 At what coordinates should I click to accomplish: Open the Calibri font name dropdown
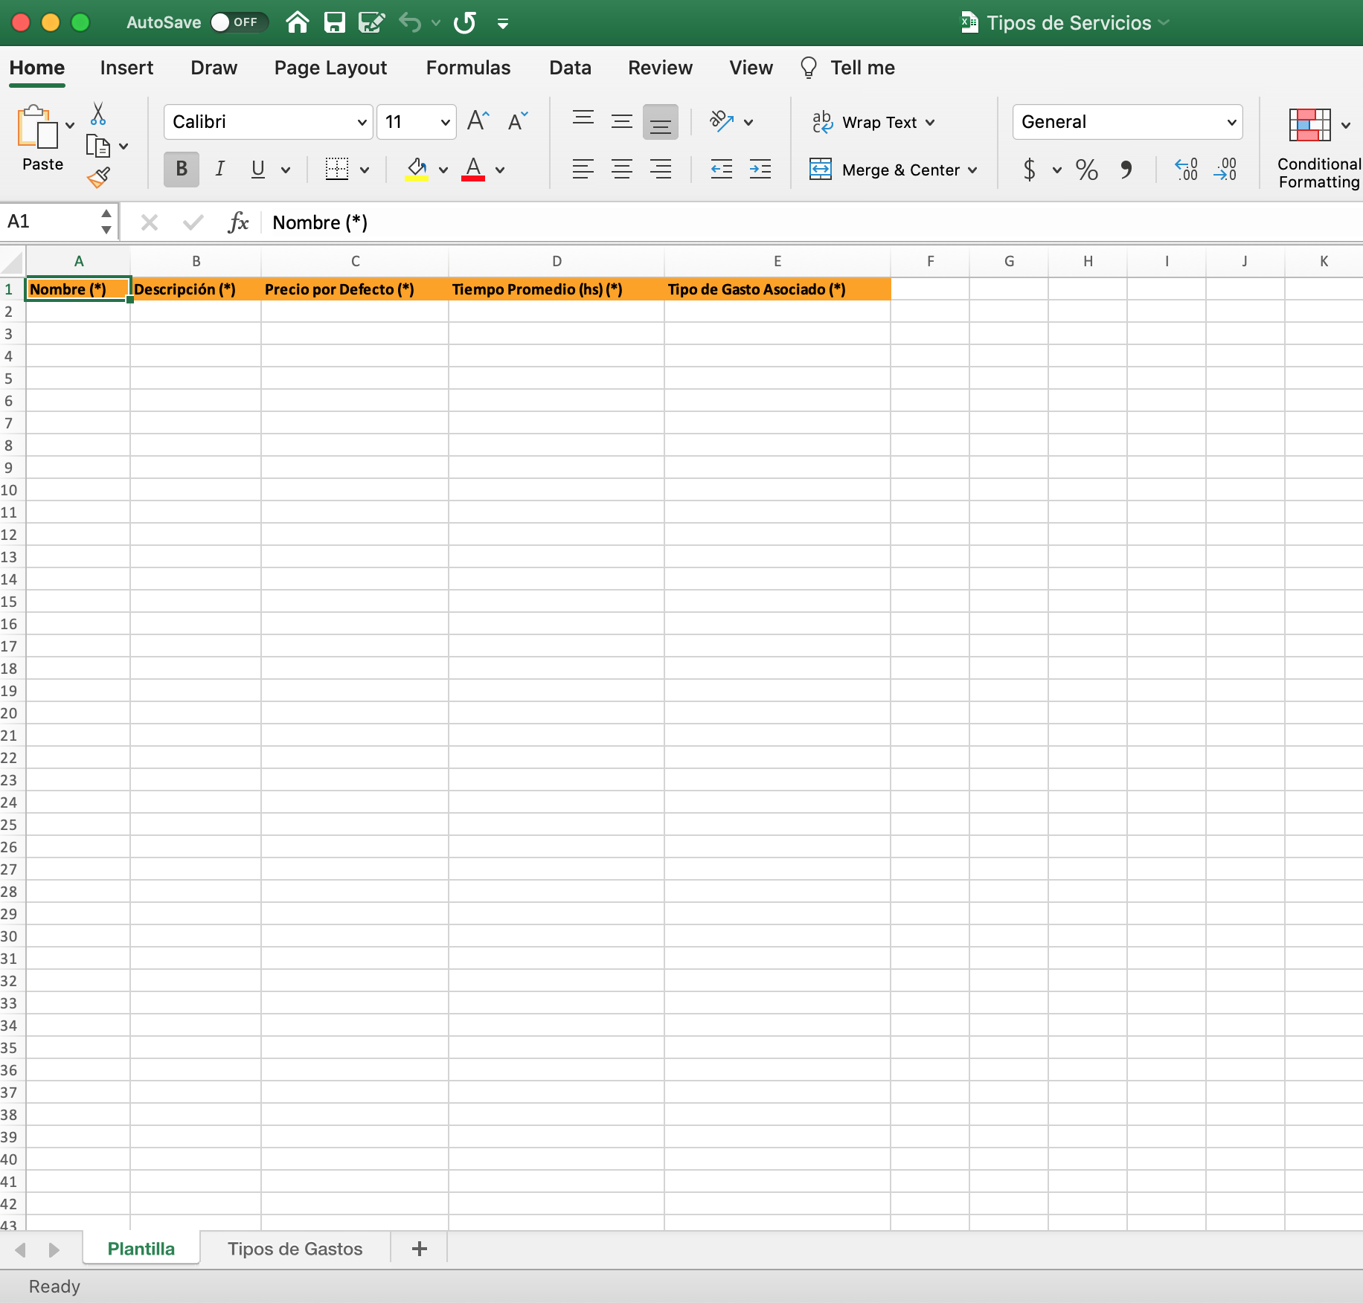click(x=362, y=122)
